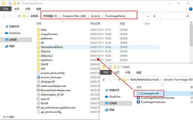Open recent locations dropdown in TrueImageHome
Screen dimensions: 193x120
click(x=15, y=16)
